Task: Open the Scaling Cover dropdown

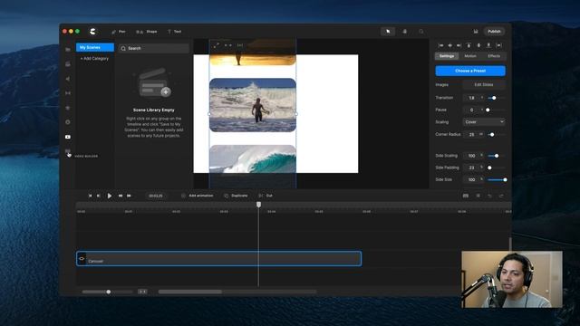Action: [x=484, y=122]
